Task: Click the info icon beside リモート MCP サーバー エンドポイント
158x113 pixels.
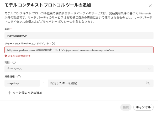Action: (x=54, y=43)
